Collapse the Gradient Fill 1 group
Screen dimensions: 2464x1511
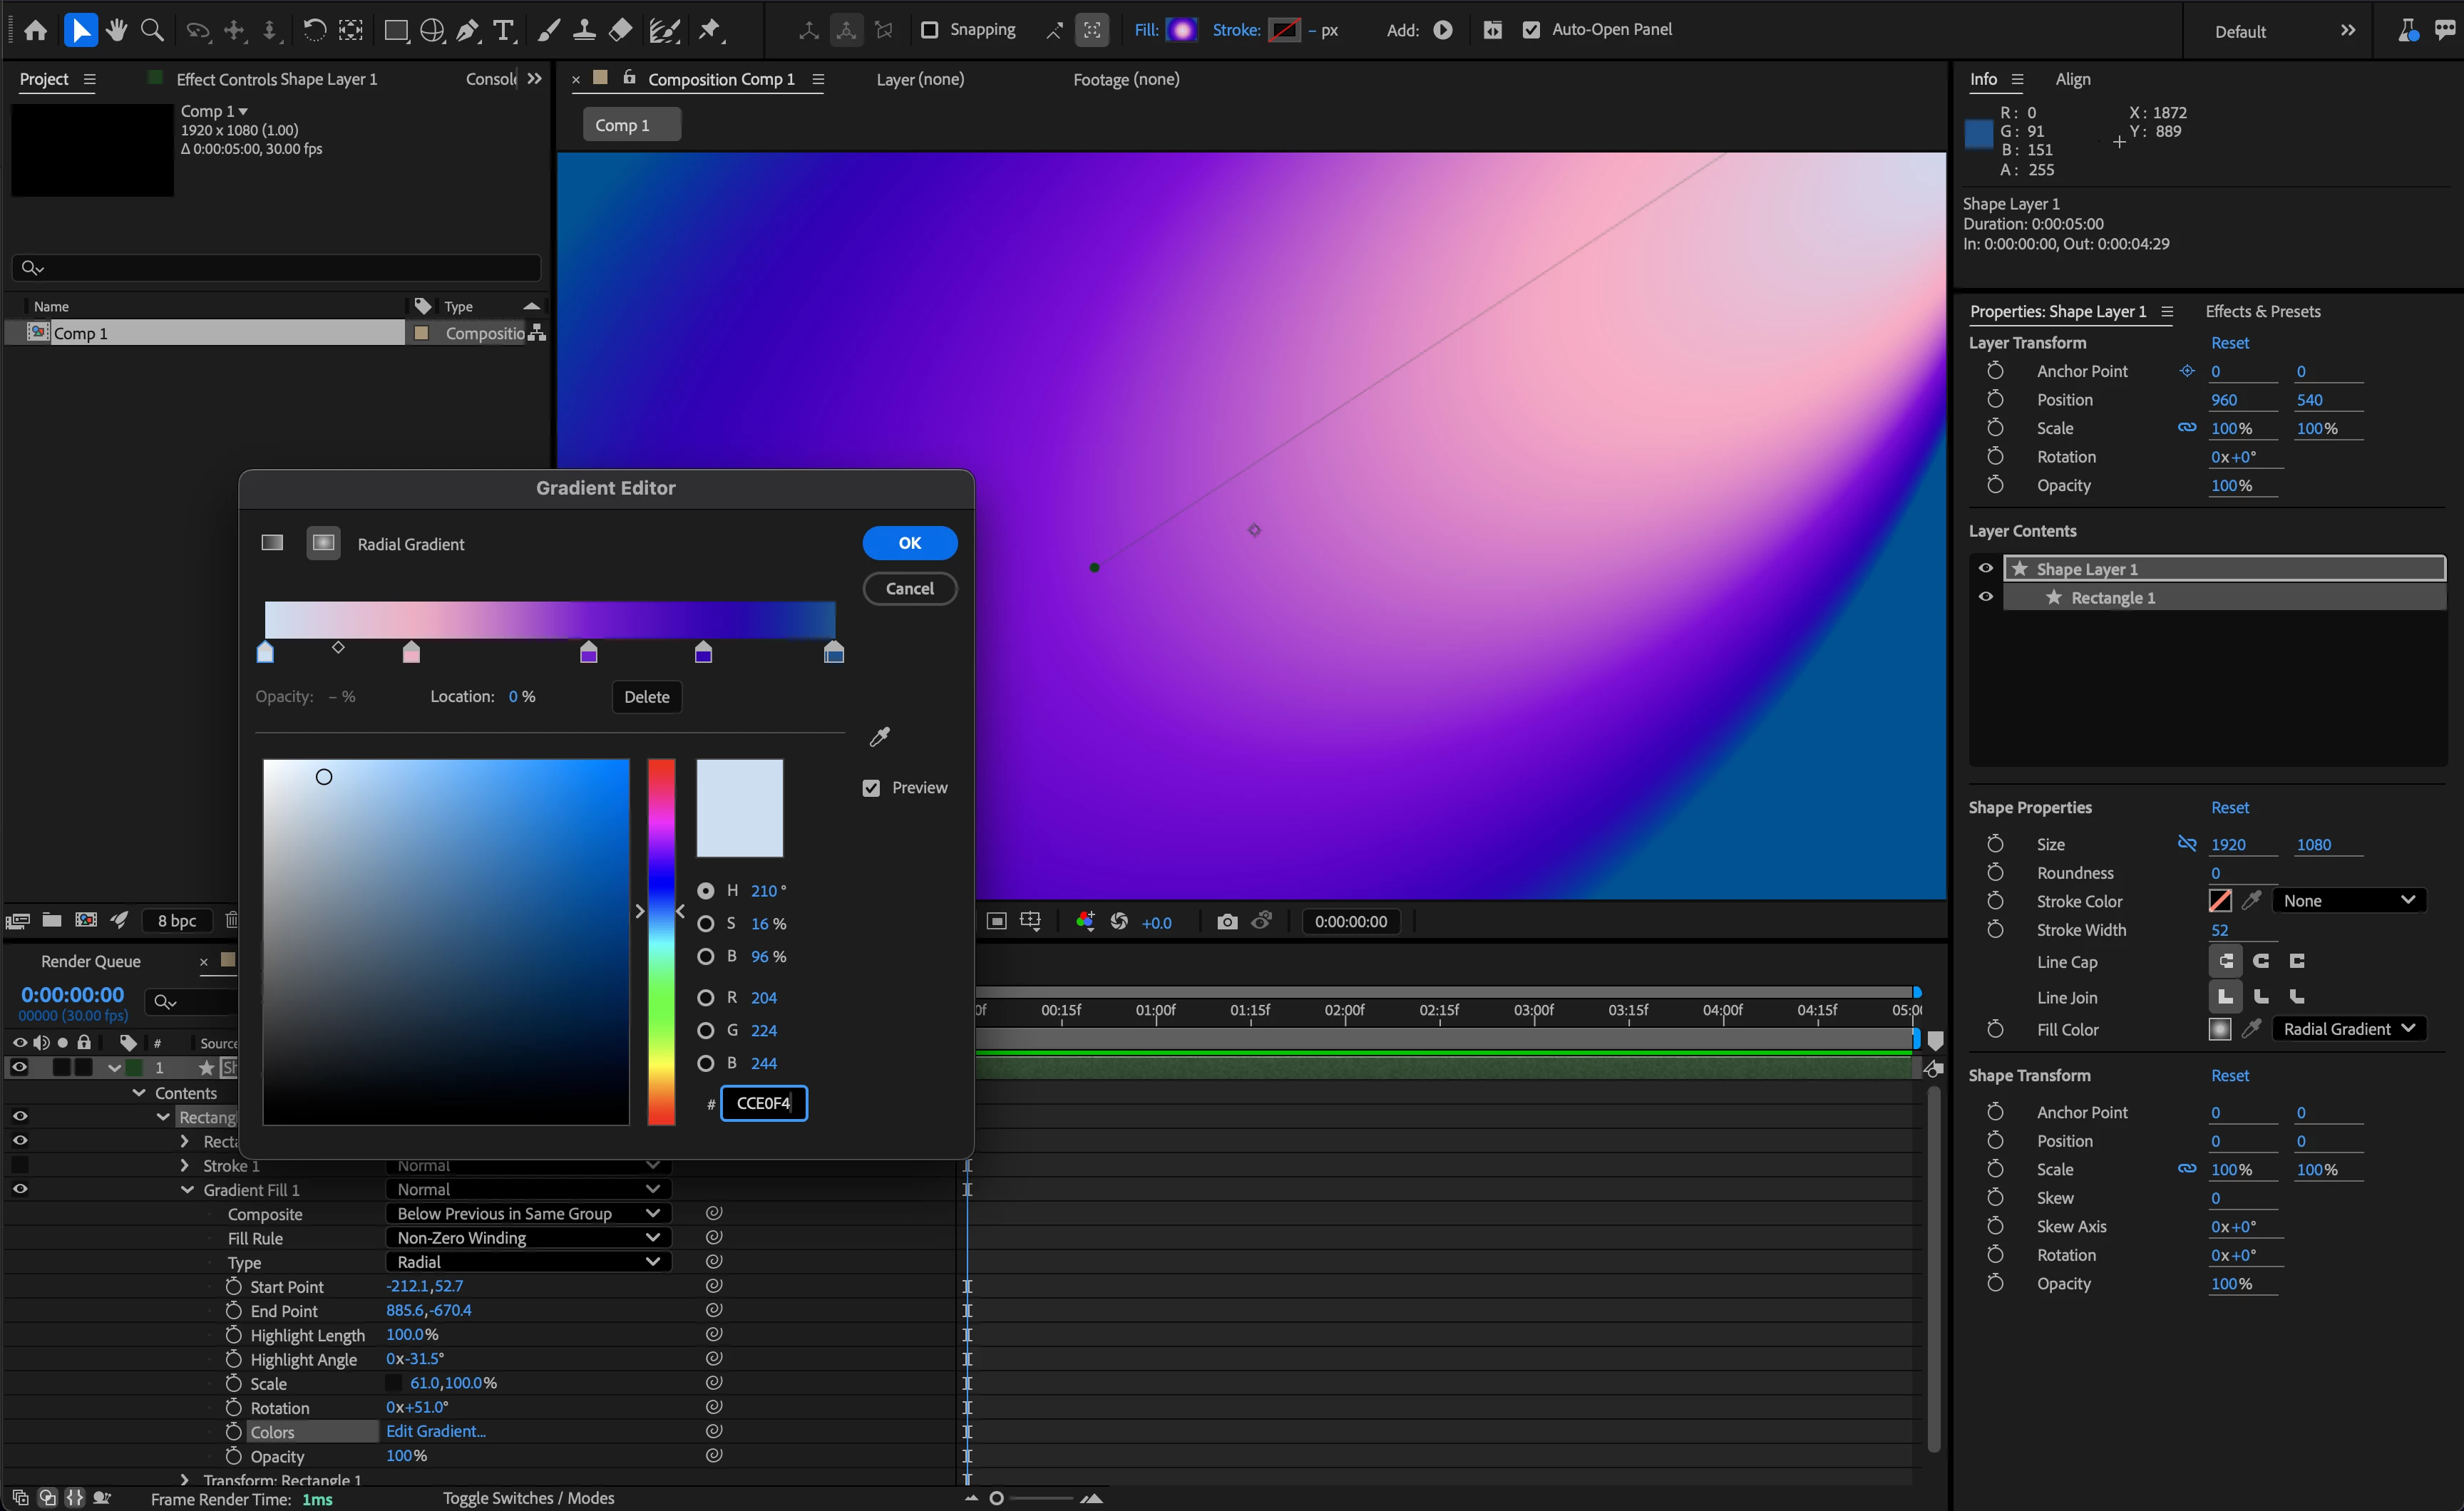(x=187, y=1190)
